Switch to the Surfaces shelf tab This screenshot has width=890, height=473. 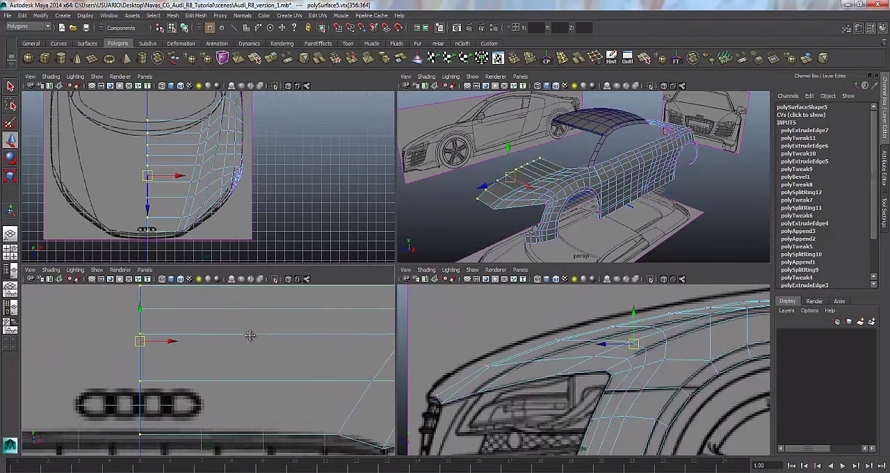click(87, 44)
